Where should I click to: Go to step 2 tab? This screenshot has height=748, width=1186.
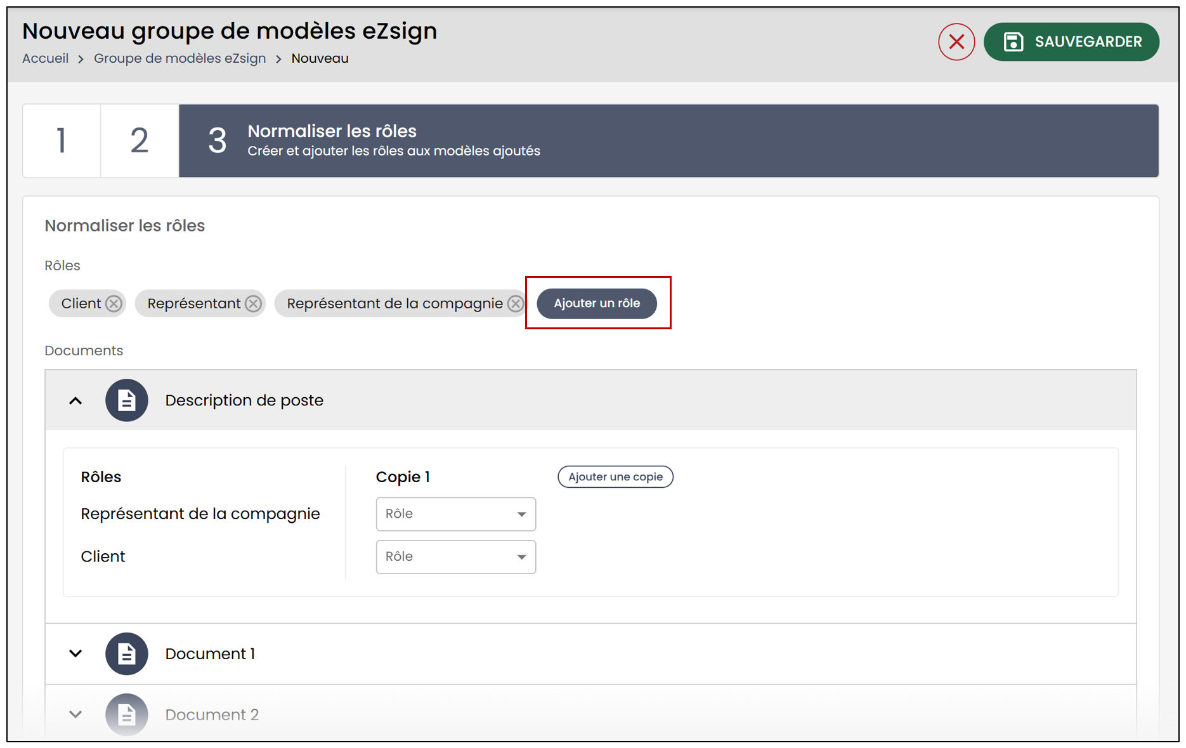140,140
